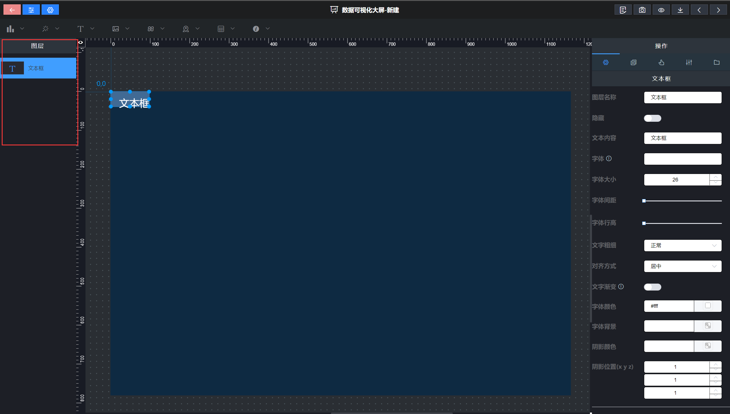The height and width of the screenshot is (414, 730).
Task: Click the table component icon
Action: [x=221, y=29]
